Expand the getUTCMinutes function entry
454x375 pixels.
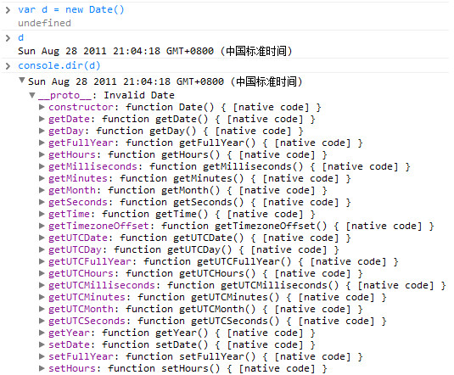coord(42,297)
